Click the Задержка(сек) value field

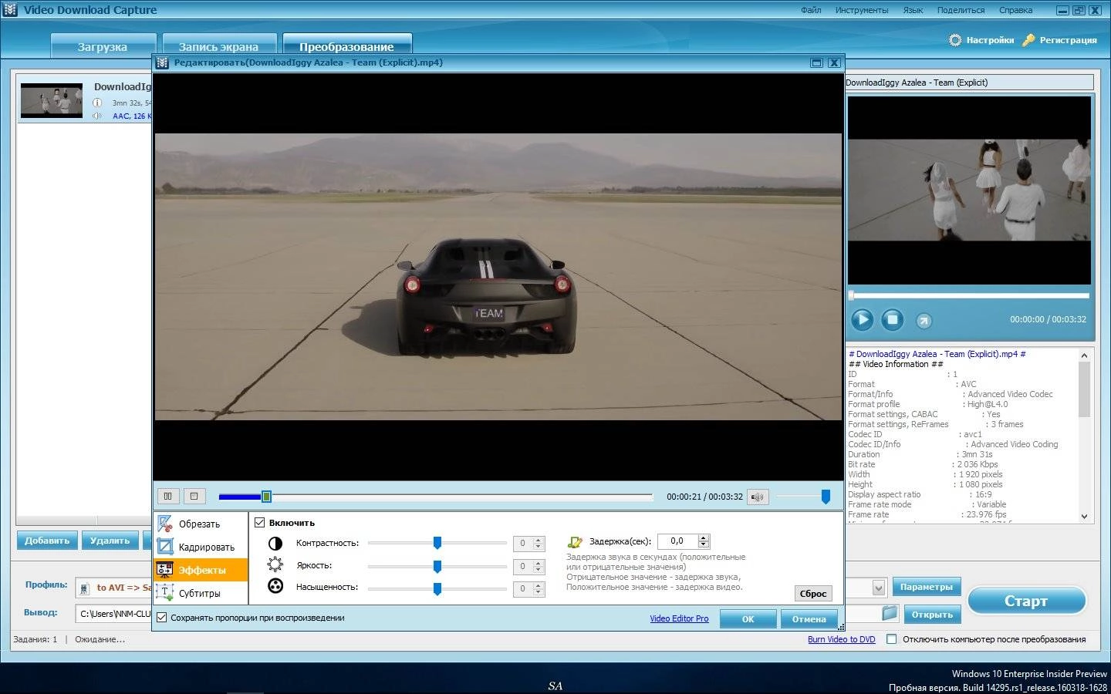(677, 541)
